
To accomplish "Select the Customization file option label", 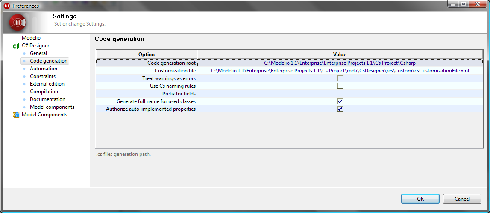I will click(x=175, y=71).
